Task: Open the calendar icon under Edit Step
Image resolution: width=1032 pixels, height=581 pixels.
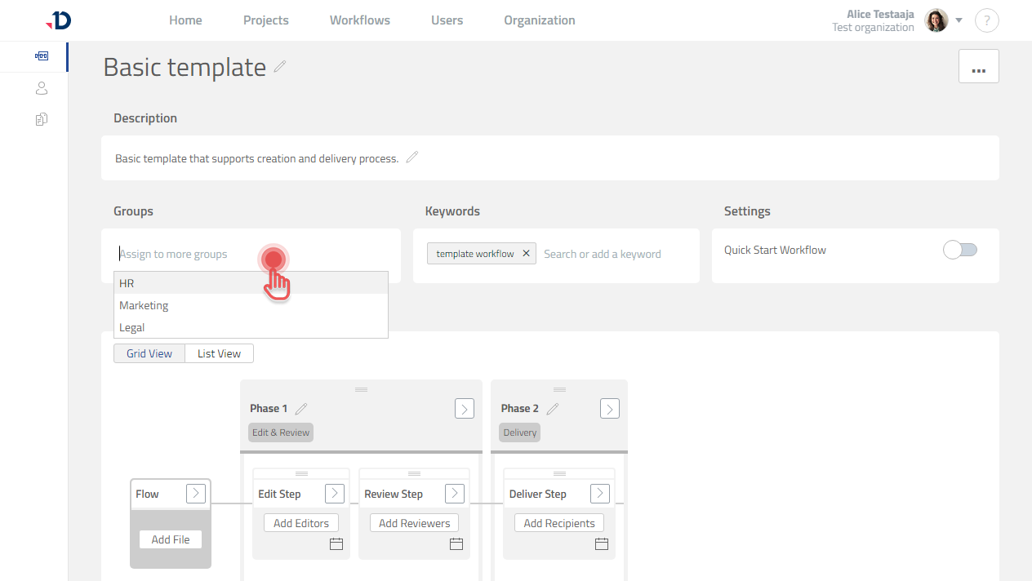Action: click(336, 543)
